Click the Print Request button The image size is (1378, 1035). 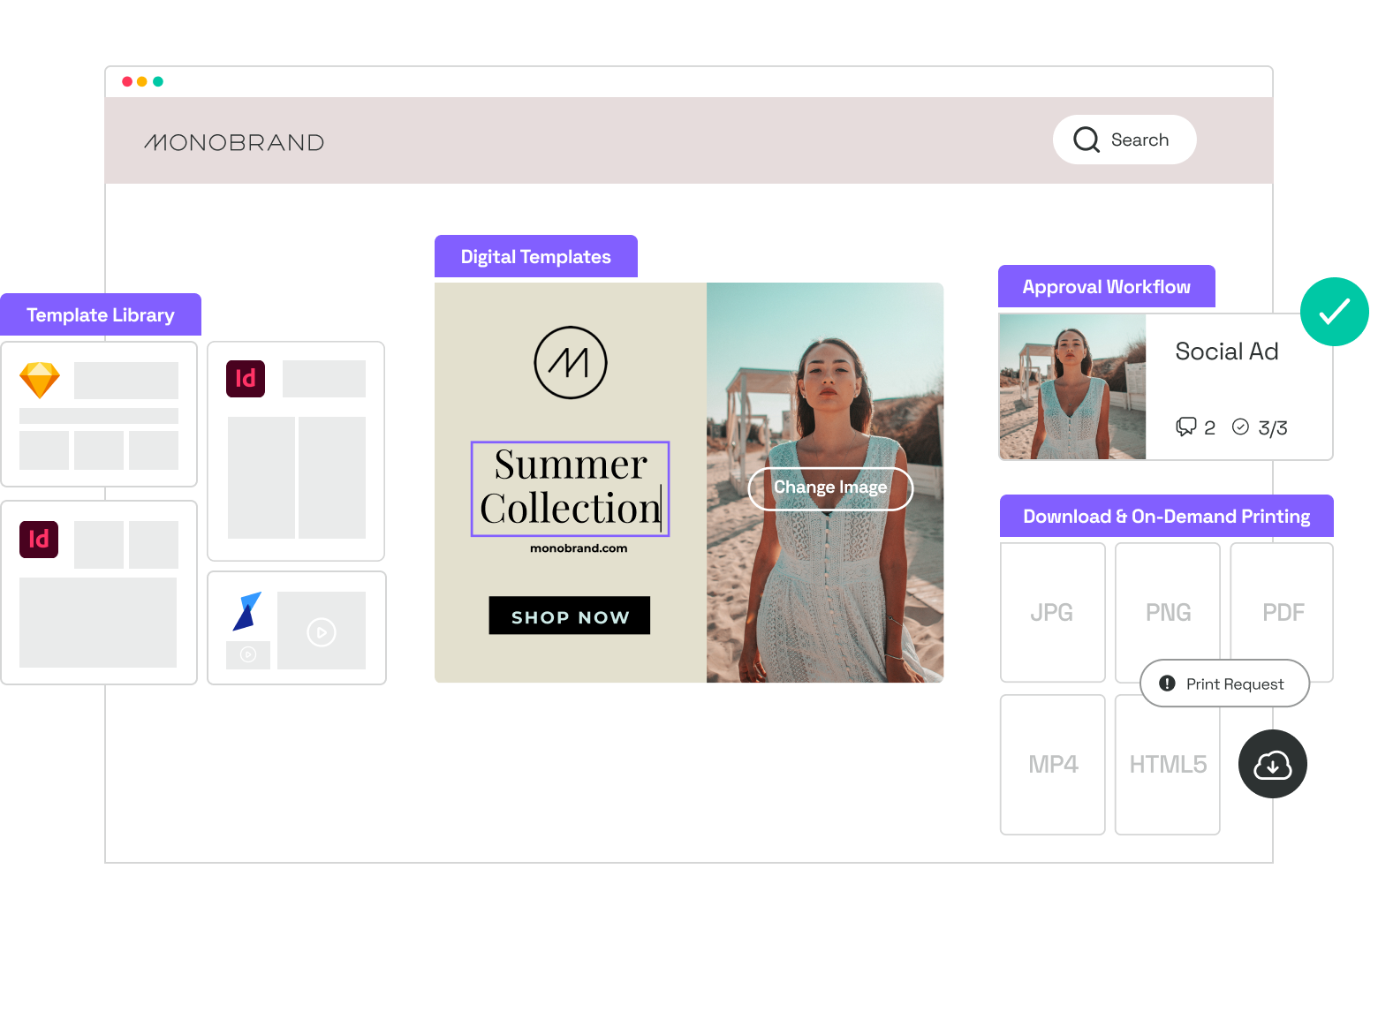[x=1225, y=684]
